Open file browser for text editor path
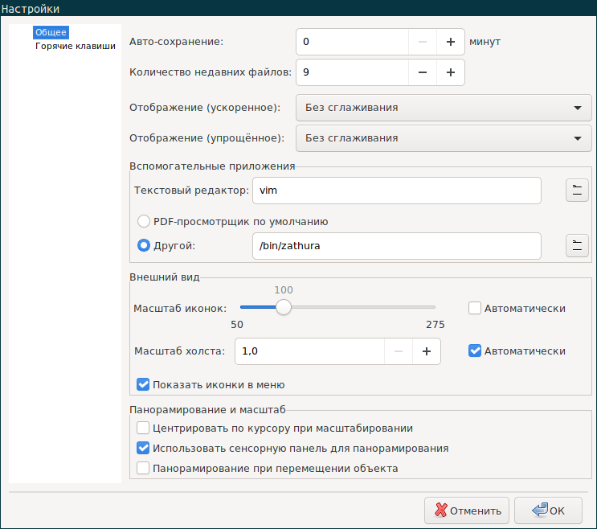Screen dimensions: 597x529 click(x=577, y=191)
